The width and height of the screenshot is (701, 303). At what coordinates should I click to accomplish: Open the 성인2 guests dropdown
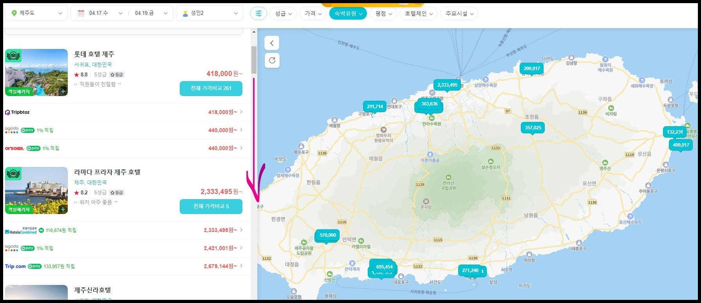coord(210,13)
